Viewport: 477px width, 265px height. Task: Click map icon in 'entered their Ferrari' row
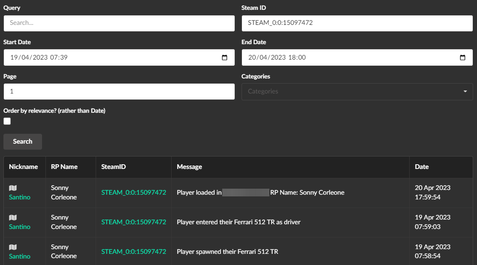(13, 218)
